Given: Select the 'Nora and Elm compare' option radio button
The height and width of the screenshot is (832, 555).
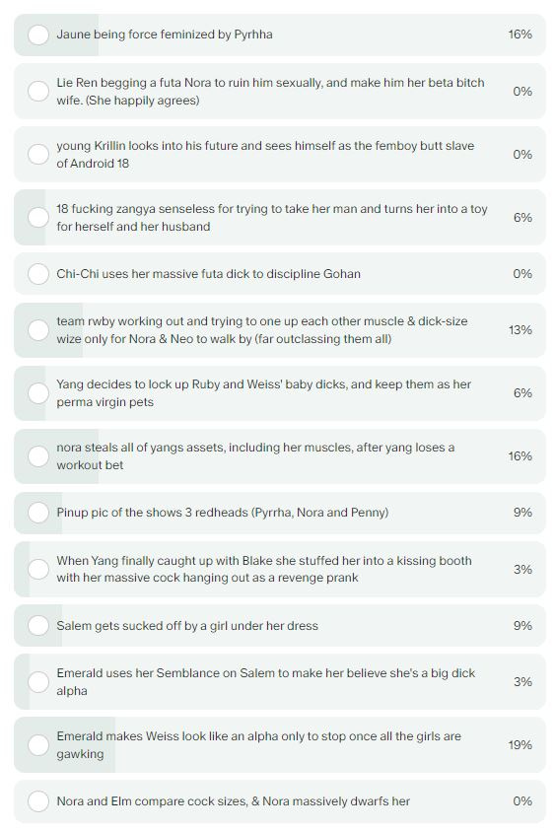Looking at the screenshot, I should pos(38,801).
